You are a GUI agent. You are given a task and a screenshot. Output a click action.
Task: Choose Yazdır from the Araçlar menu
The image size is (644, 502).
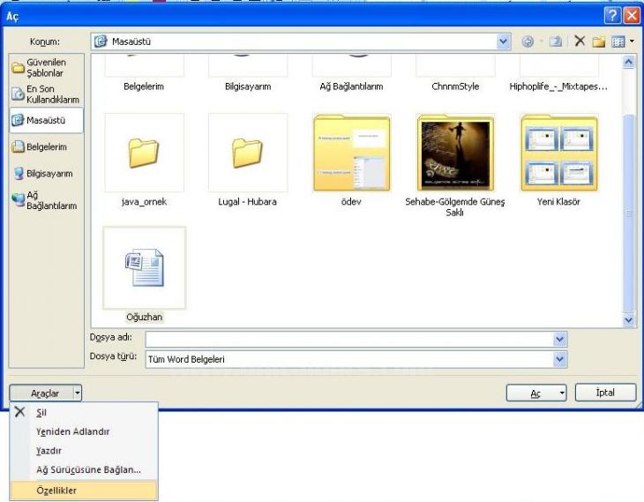tap(84, 451)
